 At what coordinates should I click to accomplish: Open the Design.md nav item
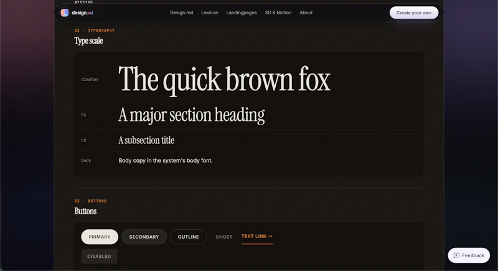click(181, 12)
